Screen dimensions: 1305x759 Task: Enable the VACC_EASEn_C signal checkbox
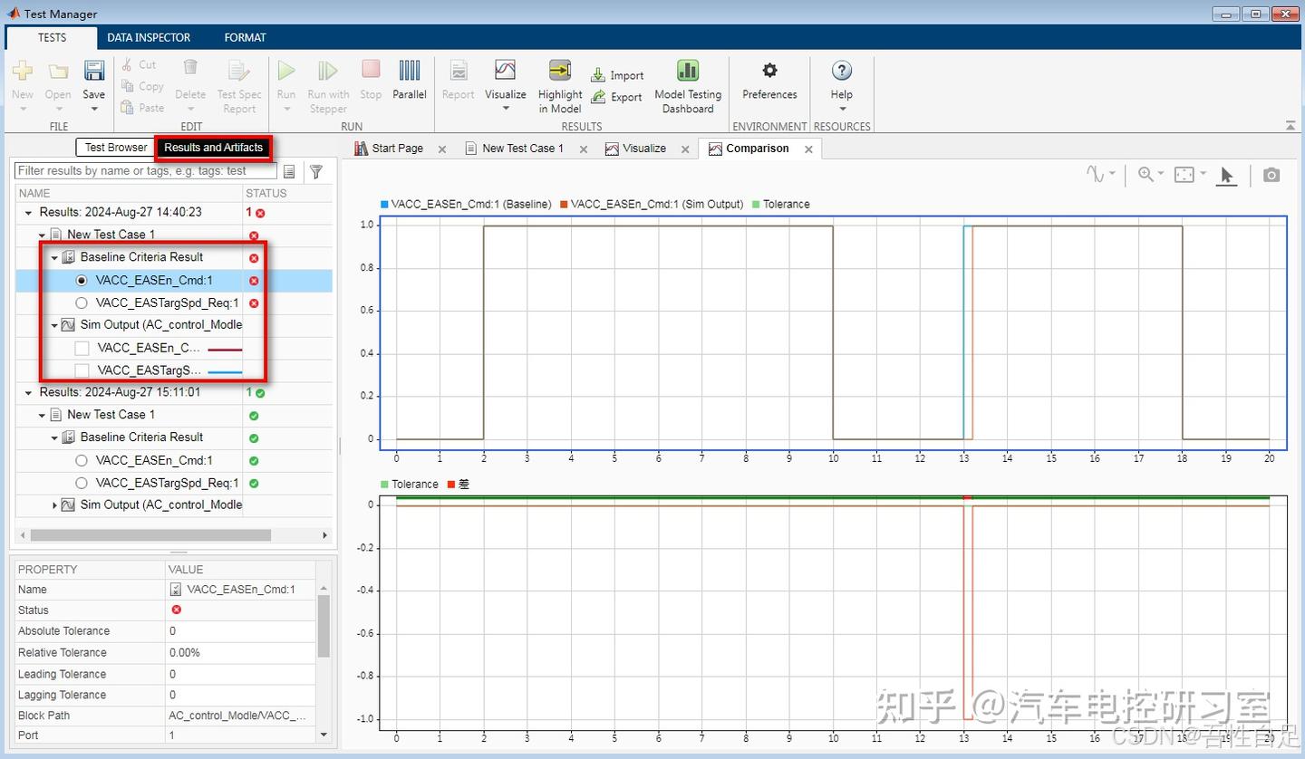(x=82, y=348)
